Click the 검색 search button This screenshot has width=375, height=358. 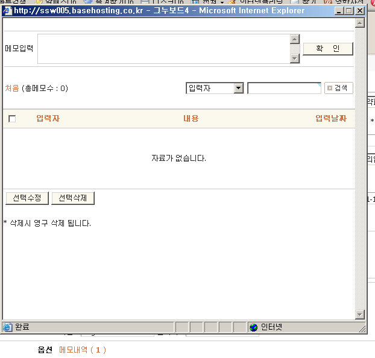pyautogui.click(x=338, y=88)
